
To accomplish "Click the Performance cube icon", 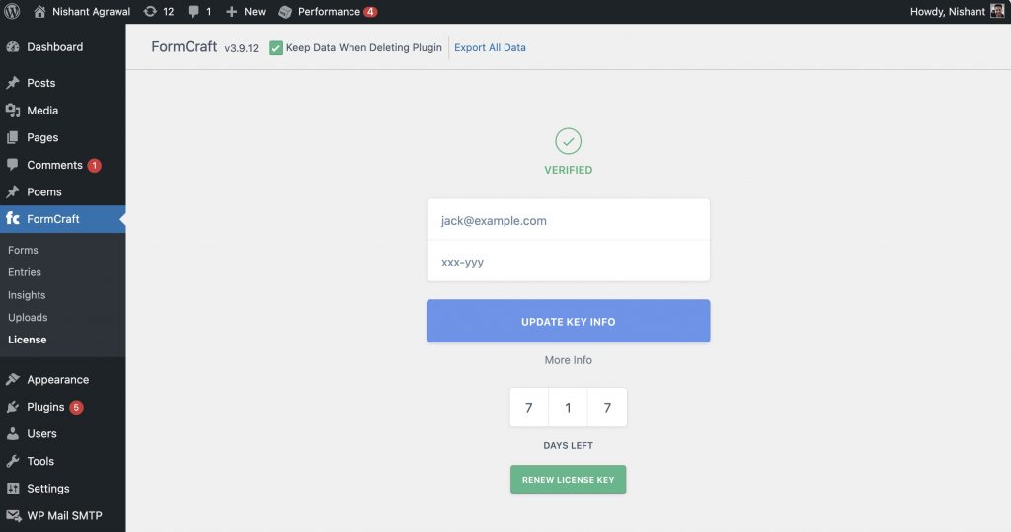I will [x=285, y=12].
